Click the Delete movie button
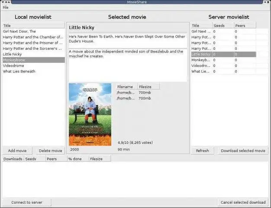The width and height of the screenshot is (271, 208). [50, 150]
